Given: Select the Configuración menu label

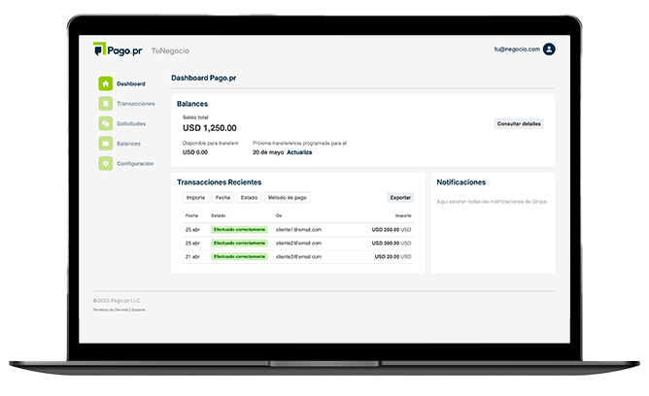Looking at the screenshot, I should click(x=135, y=164).
